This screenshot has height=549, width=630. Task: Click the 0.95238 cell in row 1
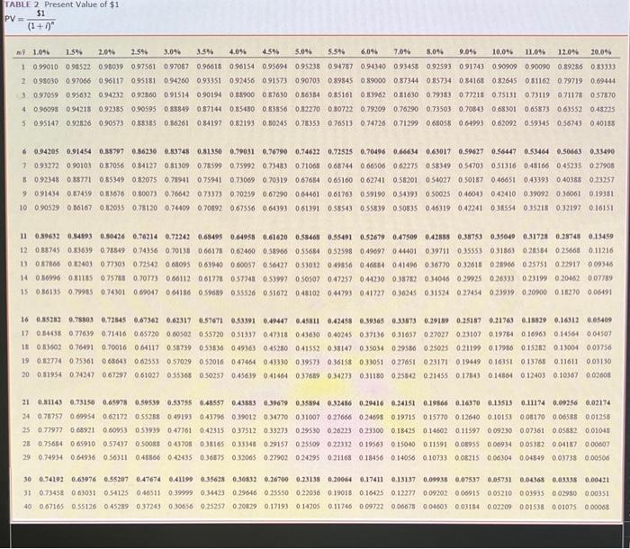click(308, 67)
